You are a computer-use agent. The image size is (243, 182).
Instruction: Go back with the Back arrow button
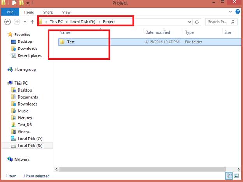point(7,22)
